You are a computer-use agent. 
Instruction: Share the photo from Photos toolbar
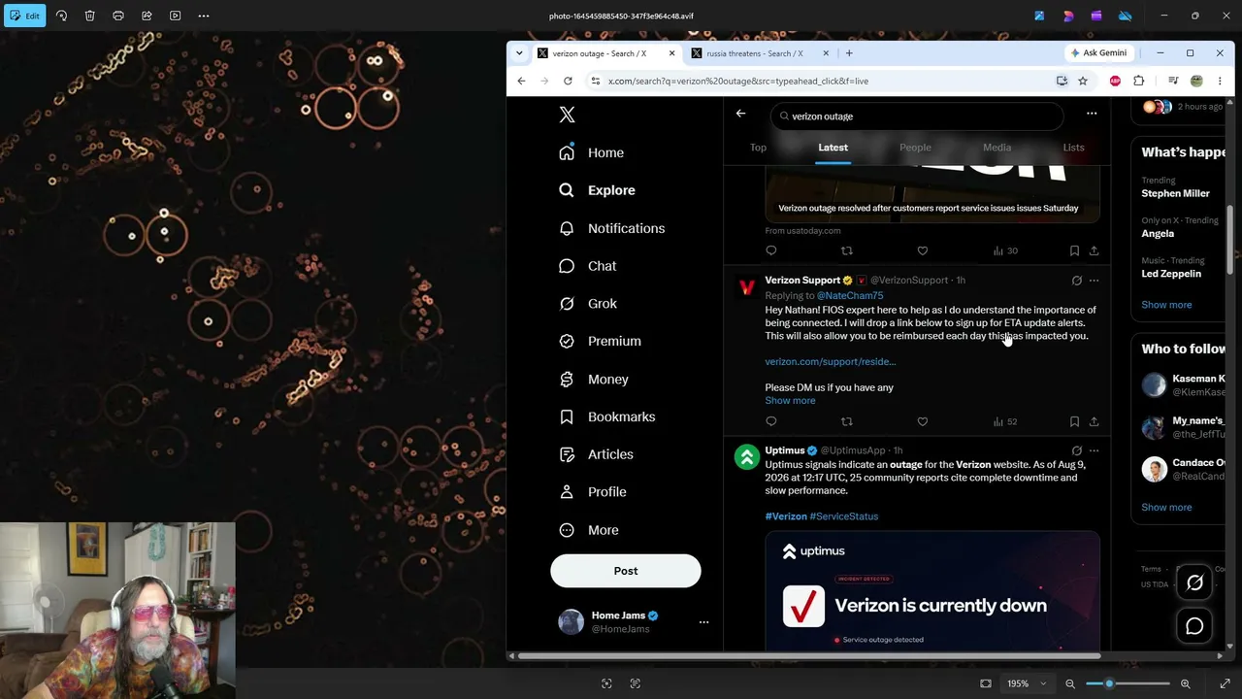click(147, 16)
